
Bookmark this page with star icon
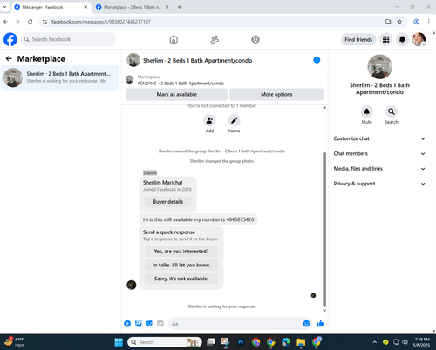click(399, 22)
